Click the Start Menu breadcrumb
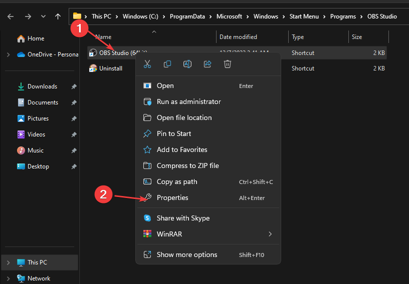 pos(304,16)
